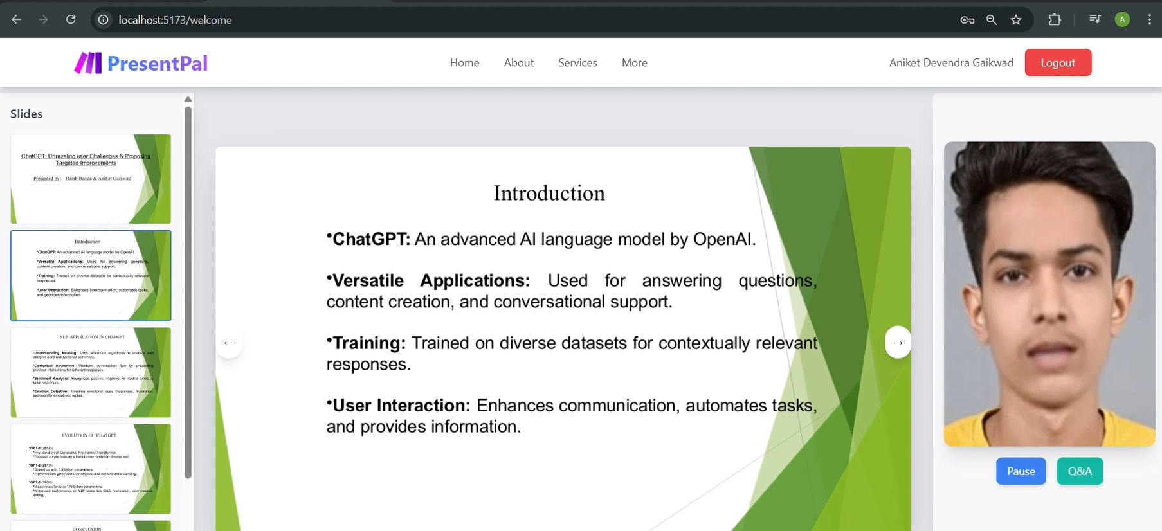1162x531 pixels.
Task: Open the zoom magnifier icon in address bar
Action: click(x=992, y=20)
